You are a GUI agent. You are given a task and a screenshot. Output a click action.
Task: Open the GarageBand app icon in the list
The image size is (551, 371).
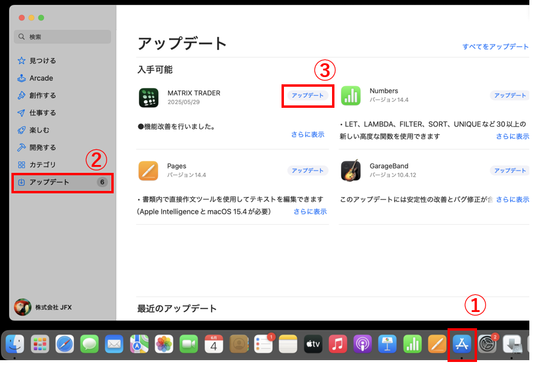click(x=351, y=170)
